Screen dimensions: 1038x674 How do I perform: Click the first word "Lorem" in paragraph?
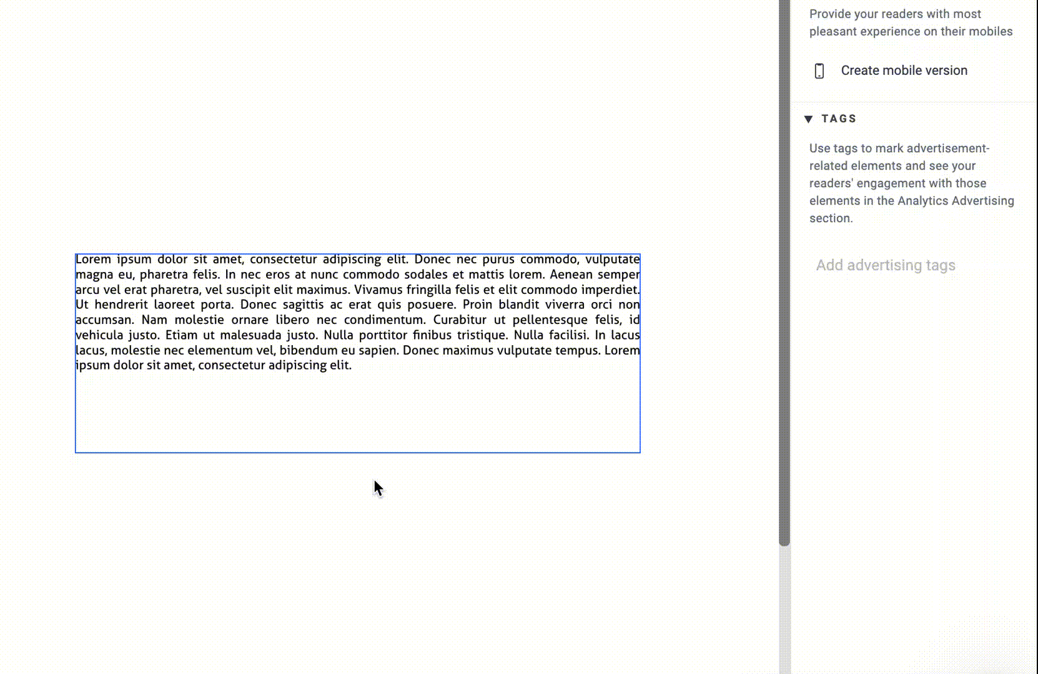[x=93, y=260]
